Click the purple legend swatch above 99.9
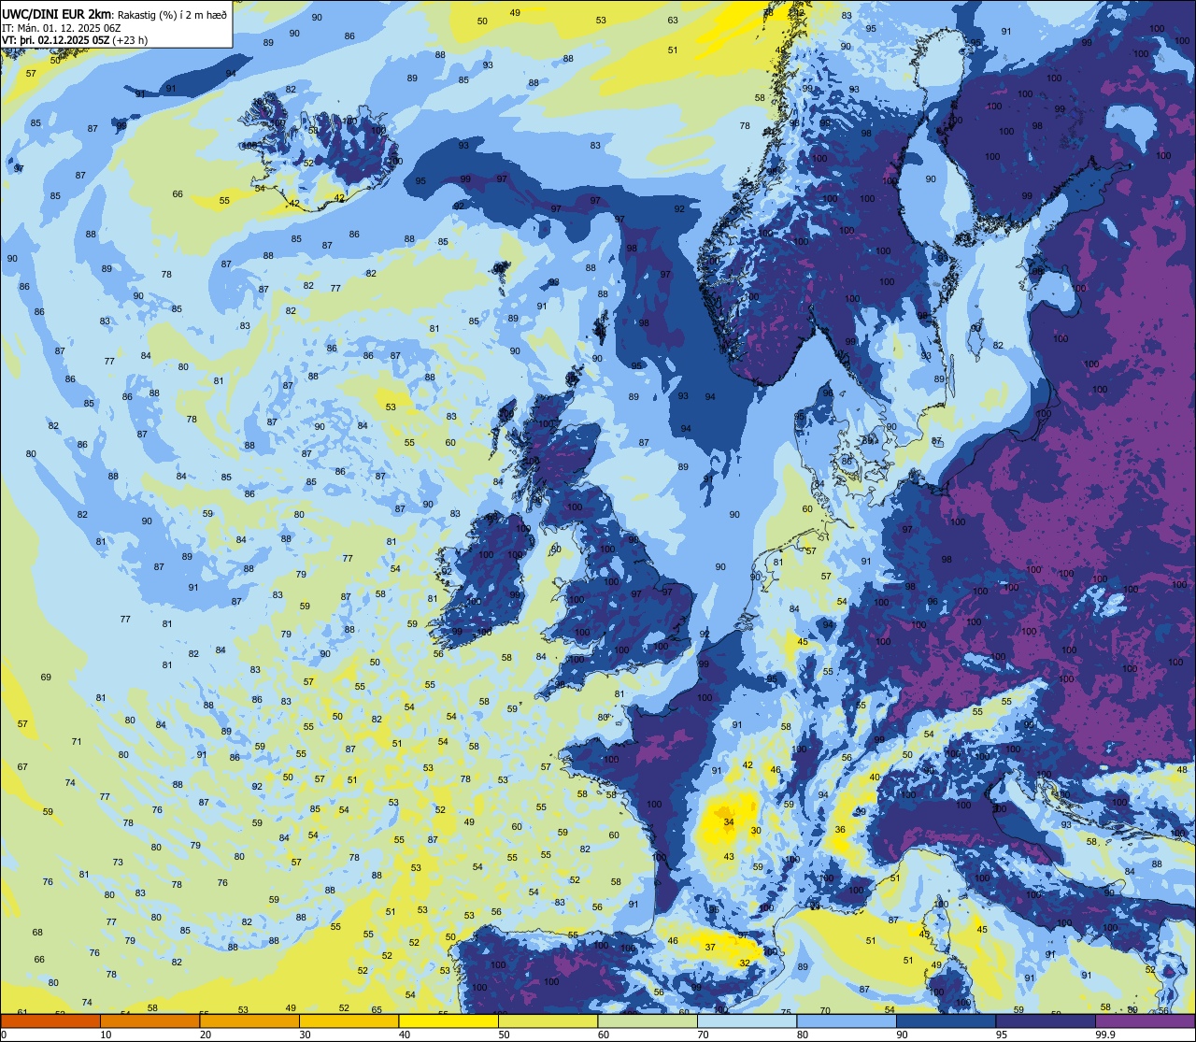Image resolution: width=1196 pixels, height=1042 pixels. [1145, 1021]
